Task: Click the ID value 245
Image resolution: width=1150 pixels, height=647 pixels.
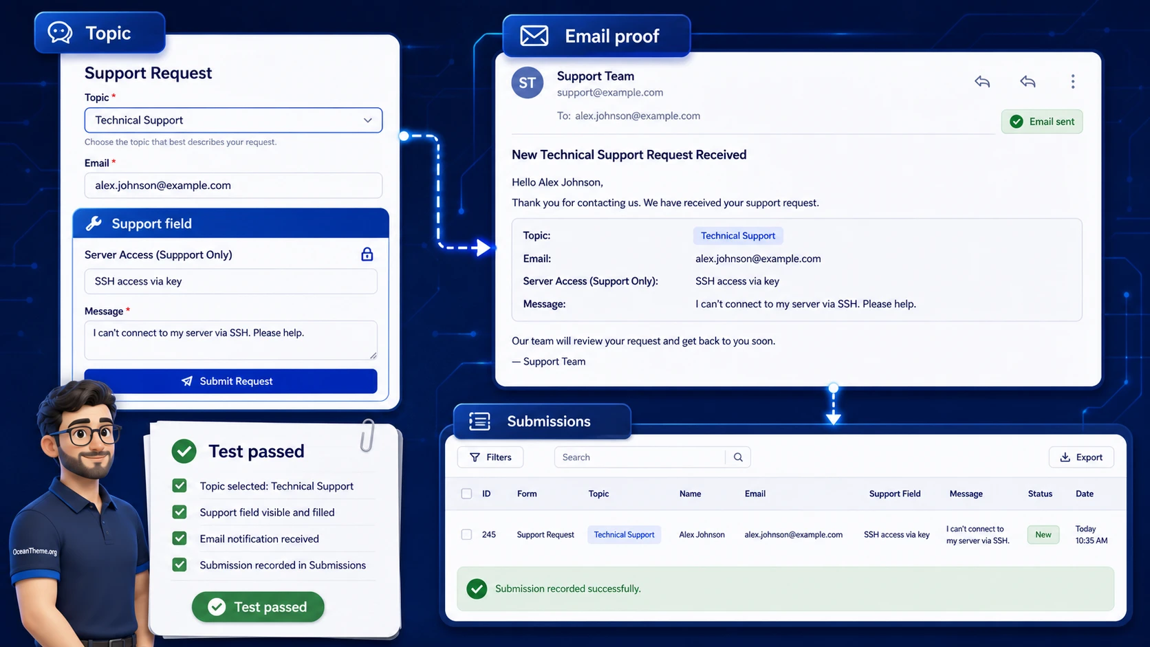Action: 489,534
